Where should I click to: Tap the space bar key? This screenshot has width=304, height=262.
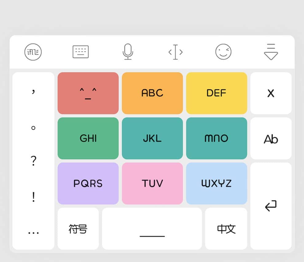pyautogui.click(x=152, y=229)
